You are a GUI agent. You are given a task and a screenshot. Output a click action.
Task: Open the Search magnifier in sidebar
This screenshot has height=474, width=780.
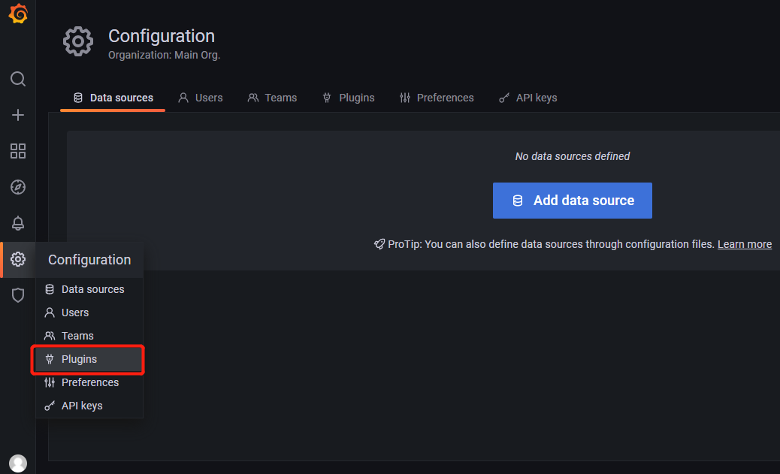point(18,79)
